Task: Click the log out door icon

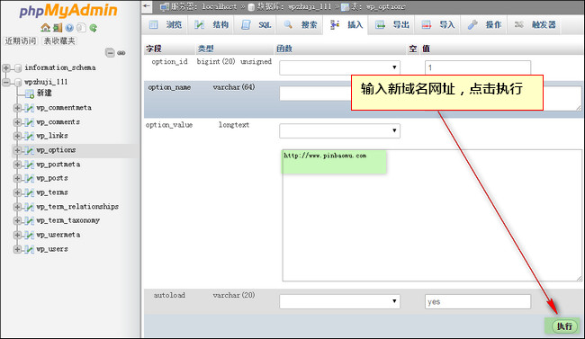Action: [58, 28]
